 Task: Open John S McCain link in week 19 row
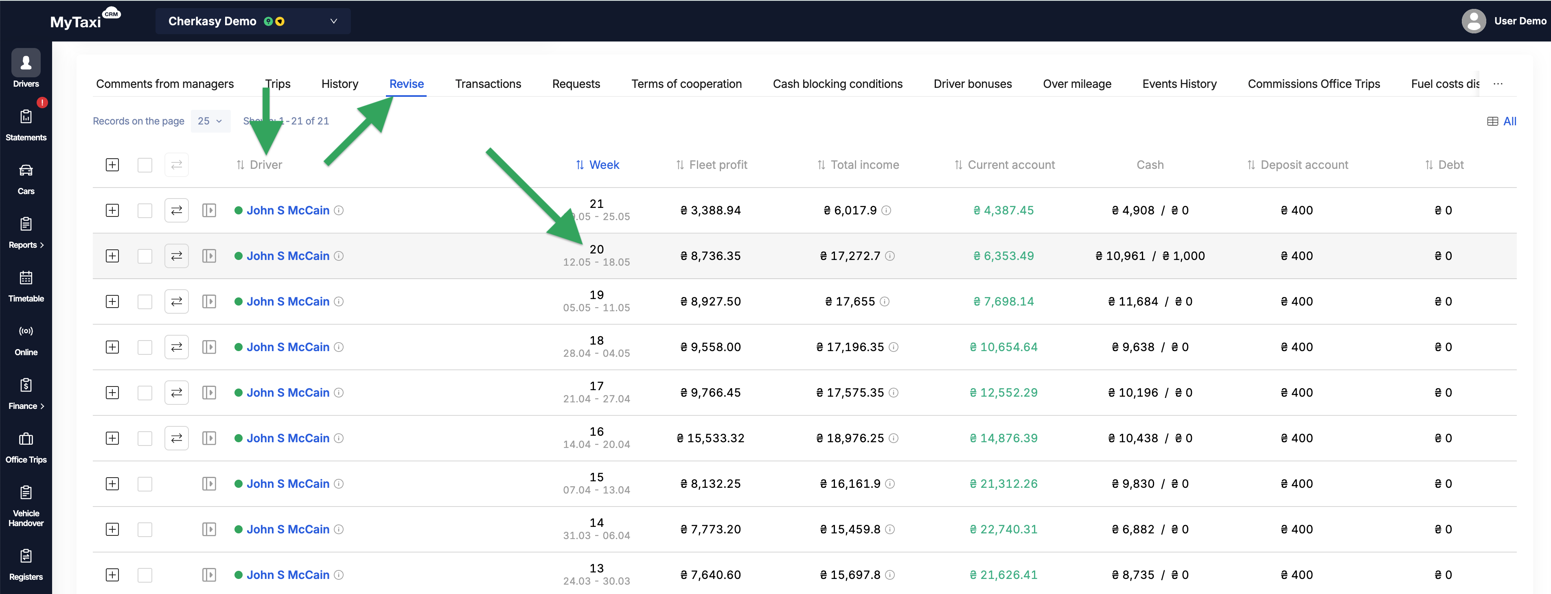[x=288, y=302]
